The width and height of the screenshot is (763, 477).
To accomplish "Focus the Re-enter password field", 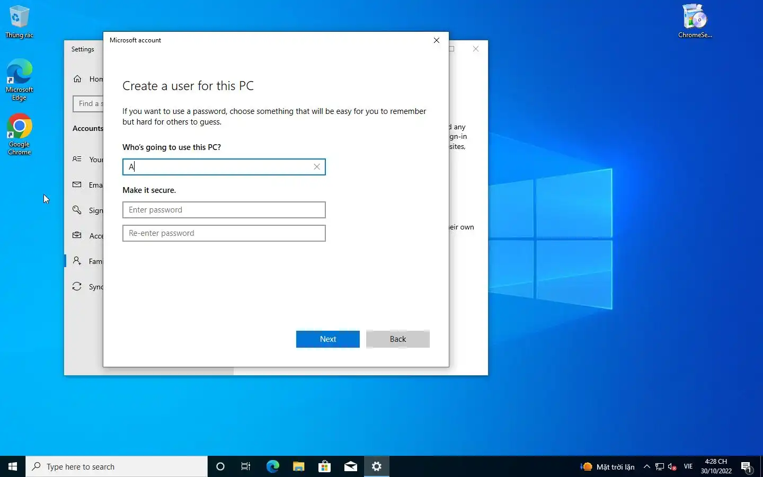I will (x=224, y=233).
